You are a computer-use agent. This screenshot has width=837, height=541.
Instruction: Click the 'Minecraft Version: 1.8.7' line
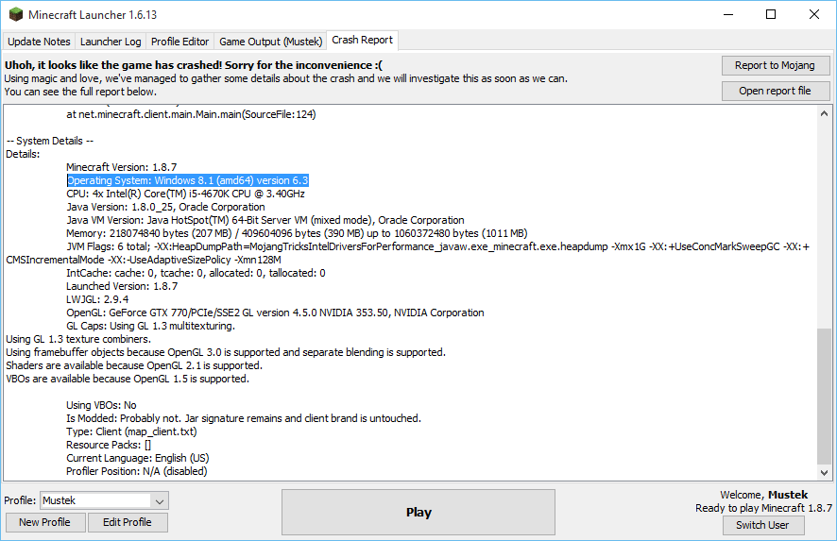[x=122, y=167]
